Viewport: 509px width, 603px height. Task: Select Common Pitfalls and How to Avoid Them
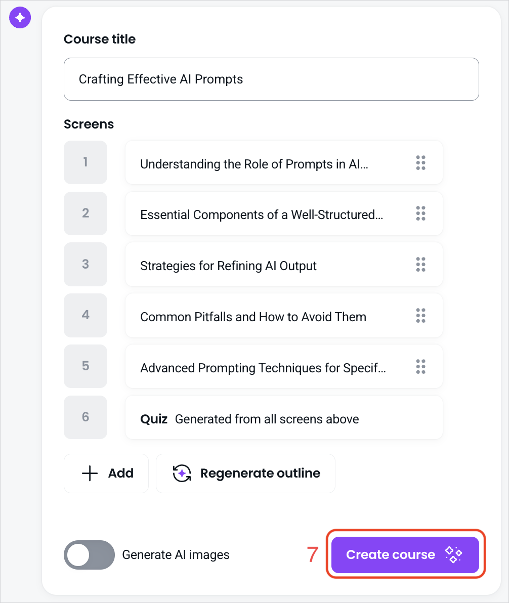click(284, 315)
